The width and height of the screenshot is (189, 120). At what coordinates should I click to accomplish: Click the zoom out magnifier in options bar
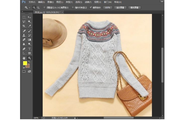[38, 8]
